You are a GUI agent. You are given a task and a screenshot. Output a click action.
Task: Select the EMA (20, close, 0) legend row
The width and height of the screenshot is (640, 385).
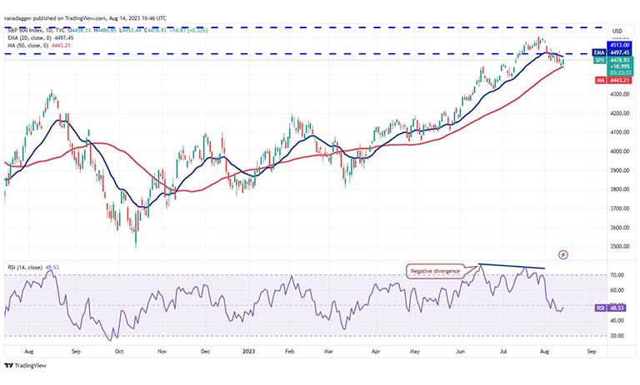41,38
